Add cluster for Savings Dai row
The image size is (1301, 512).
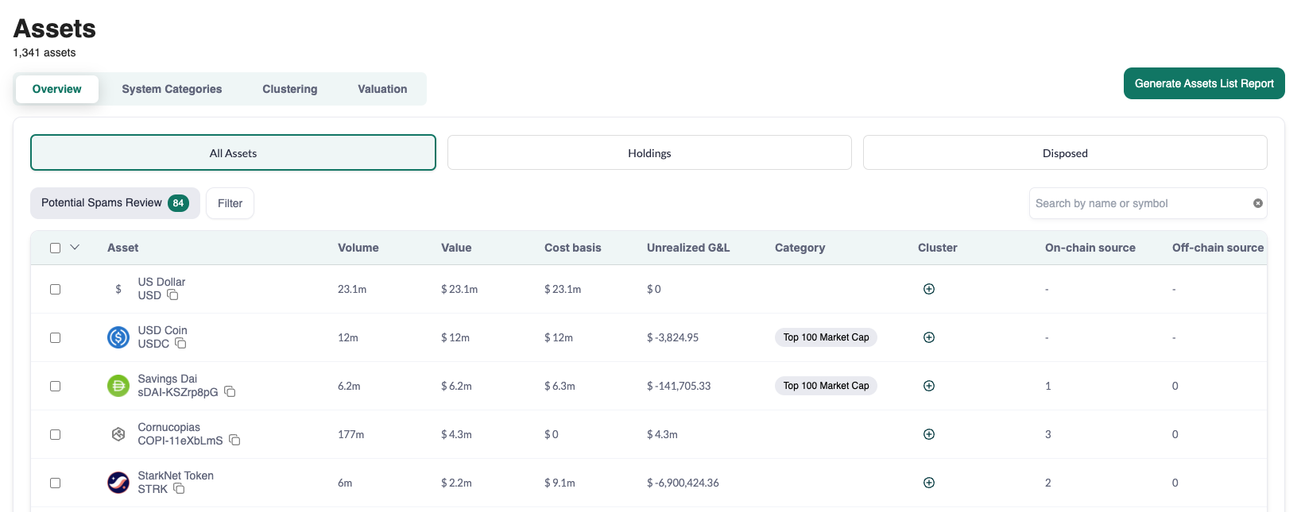tap(928, 386)
